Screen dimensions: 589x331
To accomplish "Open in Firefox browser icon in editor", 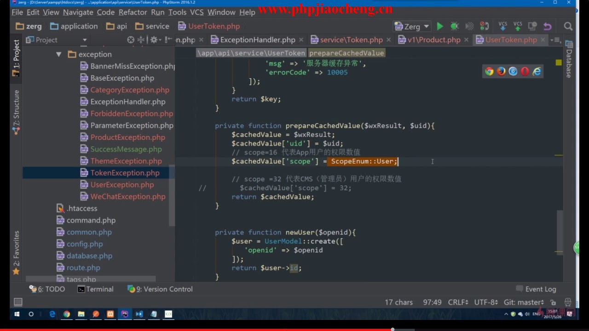I will point(501,71).
